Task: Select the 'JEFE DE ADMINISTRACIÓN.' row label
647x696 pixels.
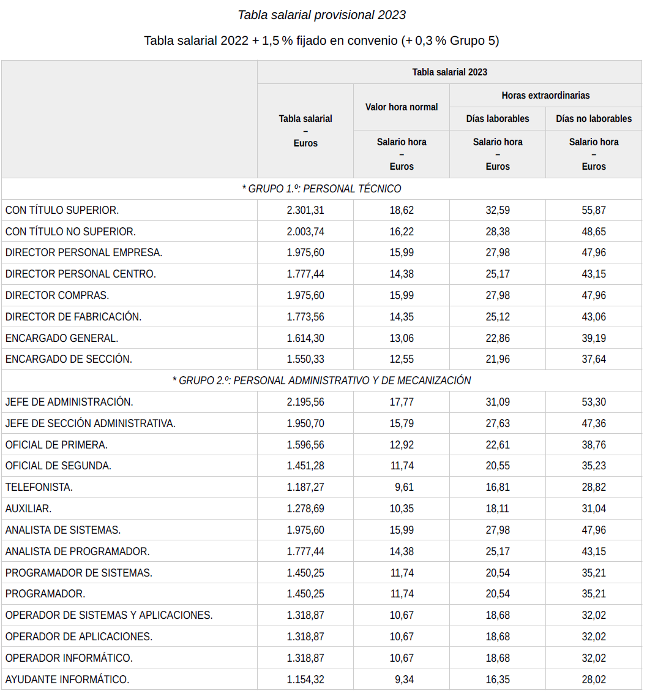Action: (69, 402)
